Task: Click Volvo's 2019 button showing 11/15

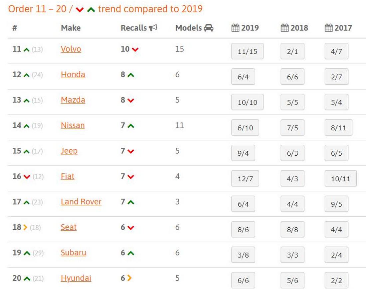Action: pos(247,51)
